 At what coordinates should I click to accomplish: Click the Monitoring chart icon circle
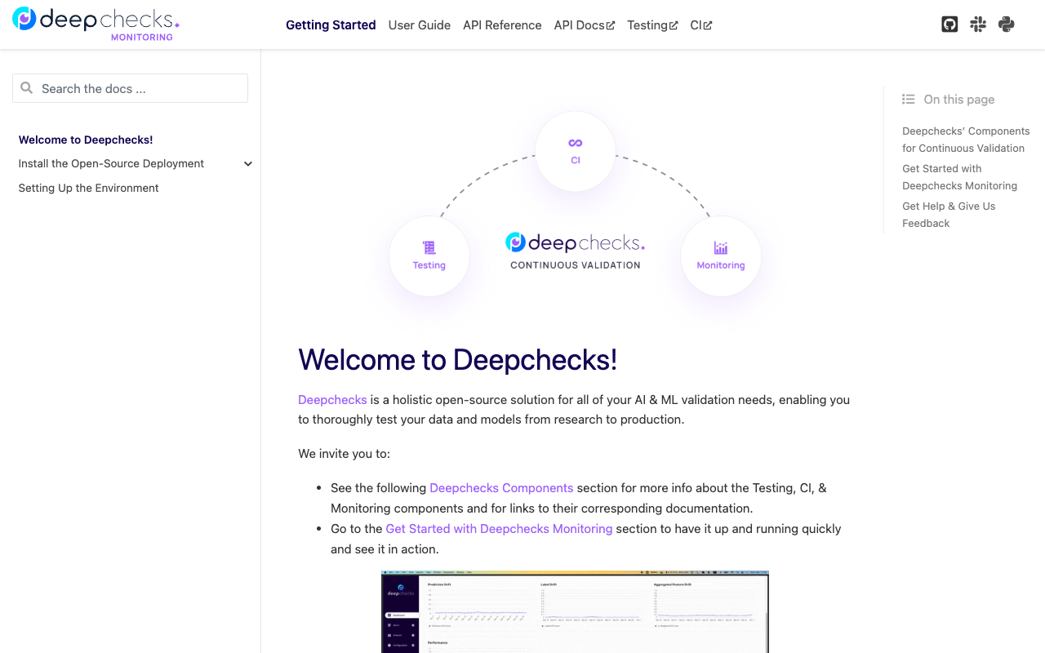click(x=721, y=255)
